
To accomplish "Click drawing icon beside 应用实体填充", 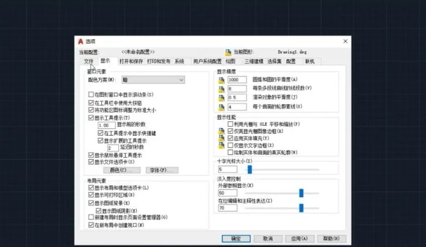I will tap(222, 138).
